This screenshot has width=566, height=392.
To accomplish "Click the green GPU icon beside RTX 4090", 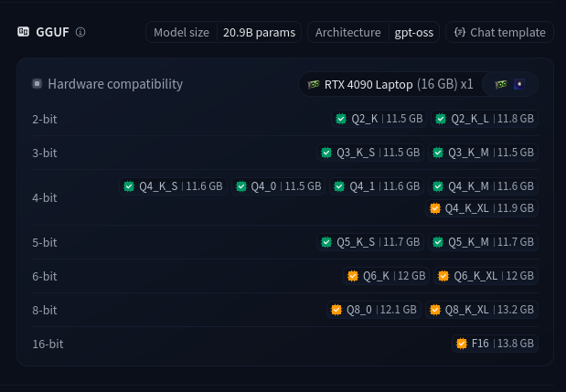I will point(314,84).
